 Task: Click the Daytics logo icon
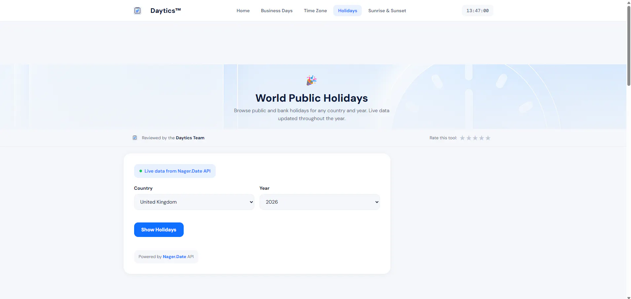click(137, 11)
